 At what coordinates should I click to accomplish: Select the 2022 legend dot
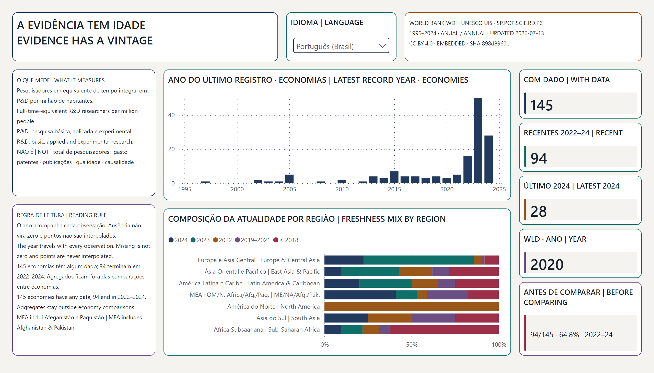pos(215,240)
